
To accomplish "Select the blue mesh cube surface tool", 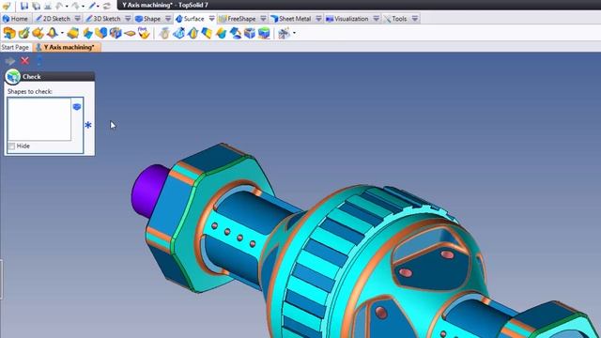I will [x=250, y=34].
